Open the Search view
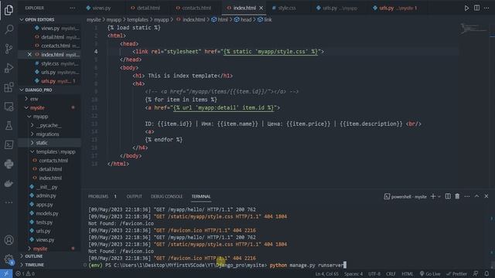Viewport: 495px width, 278px height. [9, 29]
